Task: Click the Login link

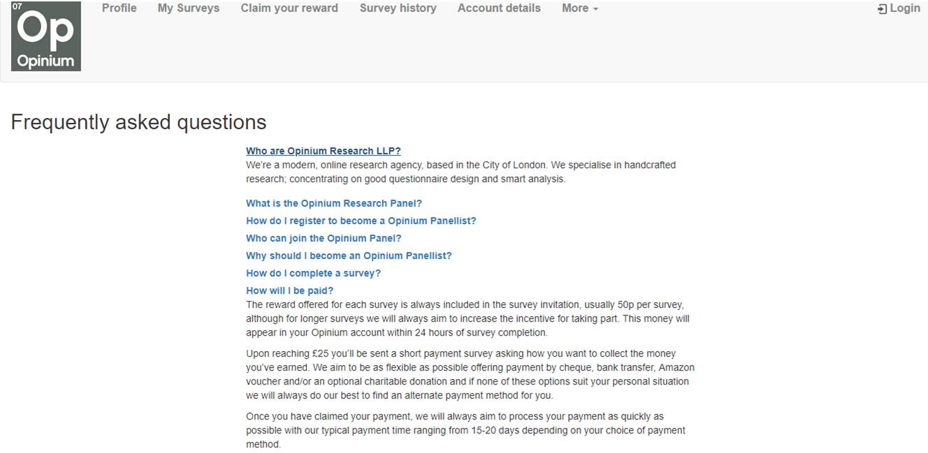Action: 901,8
